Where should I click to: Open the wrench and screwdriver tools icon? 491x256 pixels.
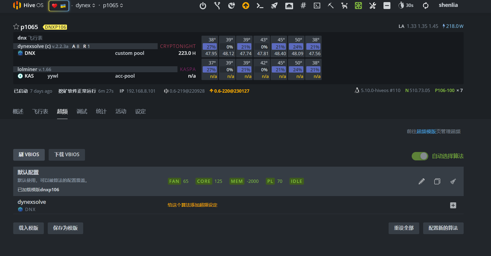coord(373,5)
